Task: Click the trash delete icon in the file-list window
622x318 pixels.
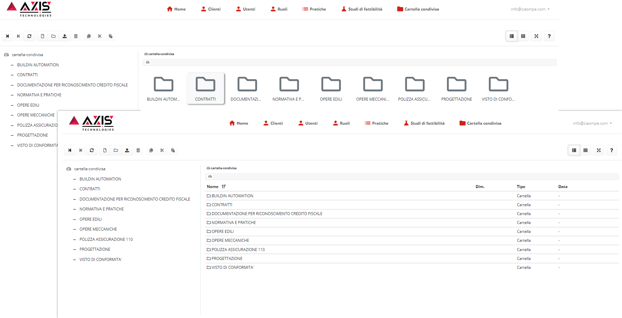Action: pos(138,150)
